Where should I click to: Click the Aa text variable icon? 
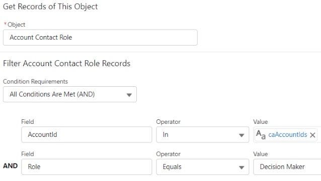click(261, 135)
